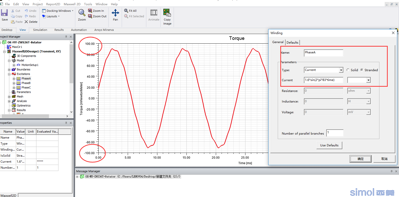Select the Zoom magnifier tool
This screenshot has height=197, width=399.
tap(82, 13)
